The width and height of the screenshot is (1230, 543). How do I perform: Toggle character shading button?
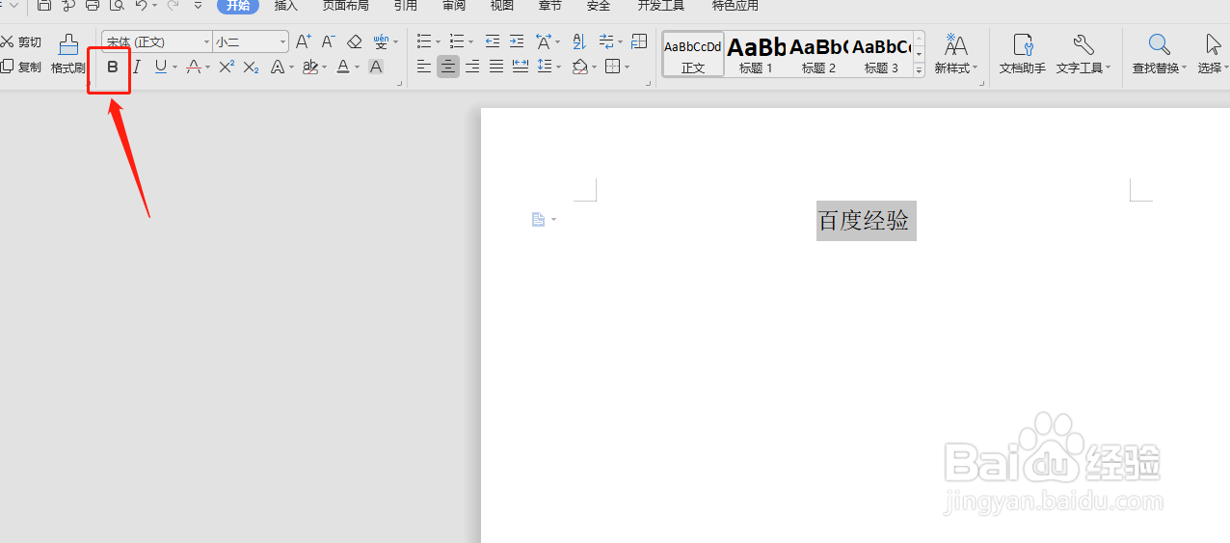click(376, 68)
